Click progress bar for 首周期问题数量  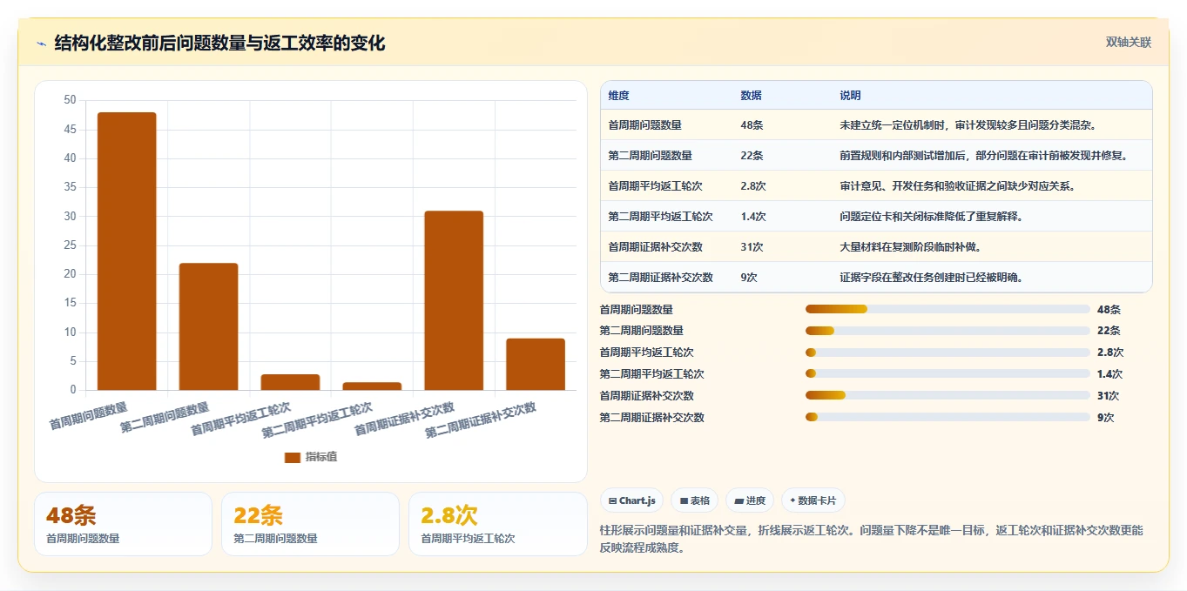948,309
